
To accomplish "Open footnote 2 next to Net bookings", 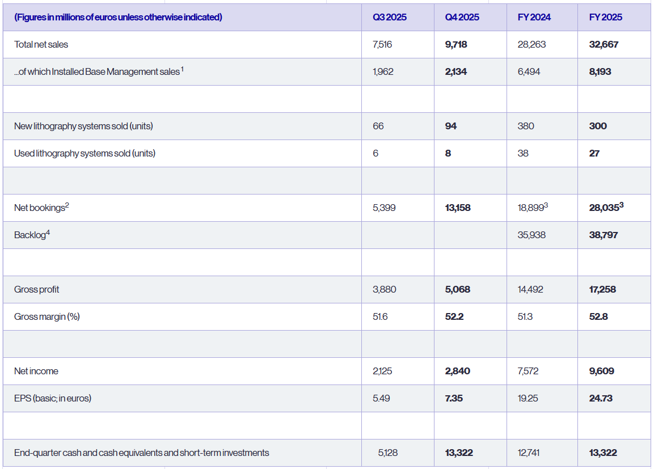I will pos(67,205).
